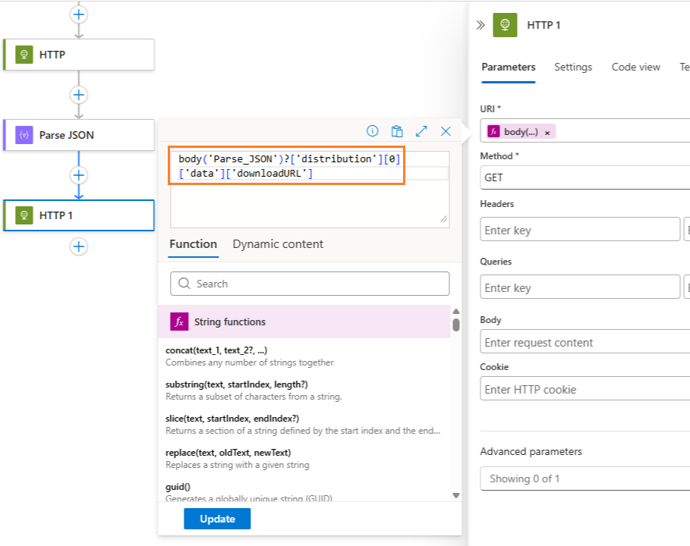Image resolution: width=690 pixels, height=546 pixels.
Task: Open the Method dropdown showing GET
Action: [585, 177]
